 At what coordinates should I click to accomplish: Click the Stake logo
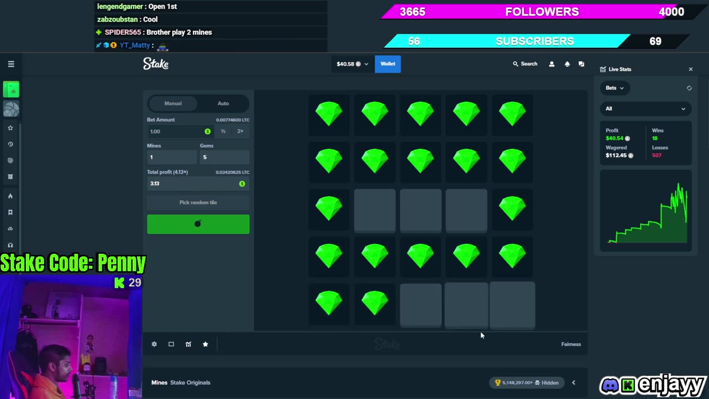point(156,64)
